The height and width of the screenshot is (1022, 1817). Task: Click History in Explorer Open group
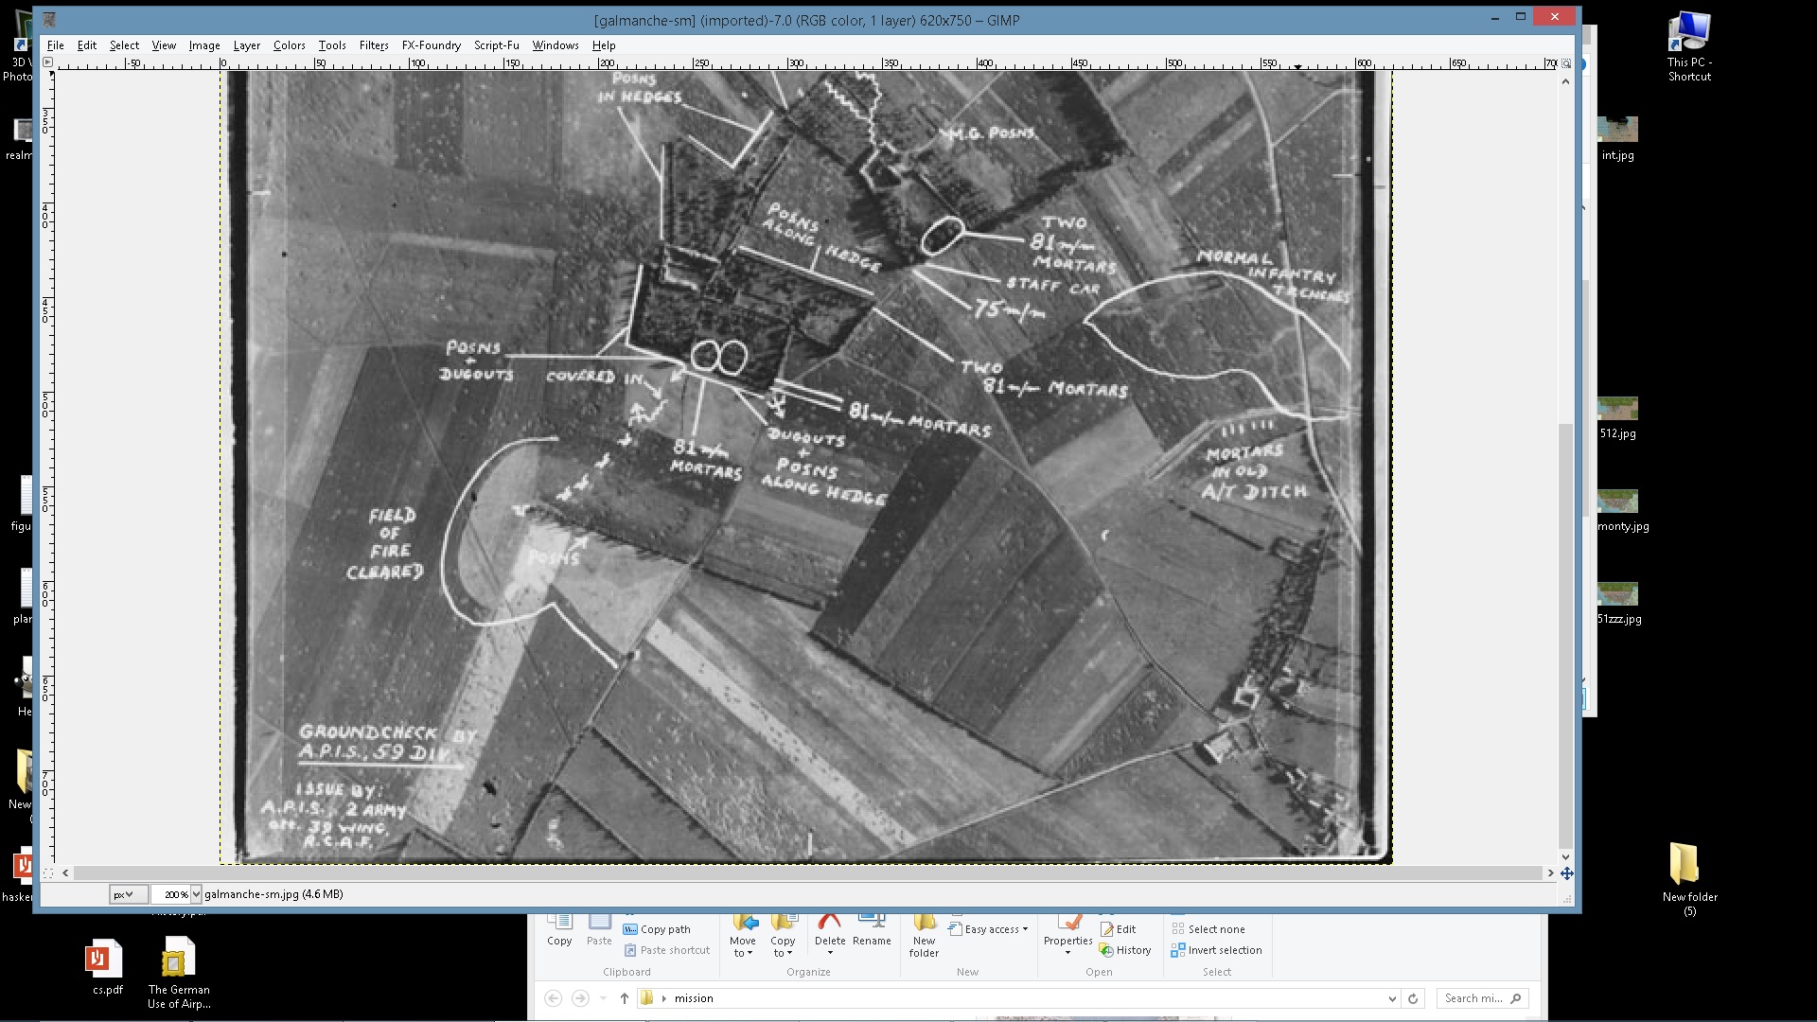point(1125,950)
